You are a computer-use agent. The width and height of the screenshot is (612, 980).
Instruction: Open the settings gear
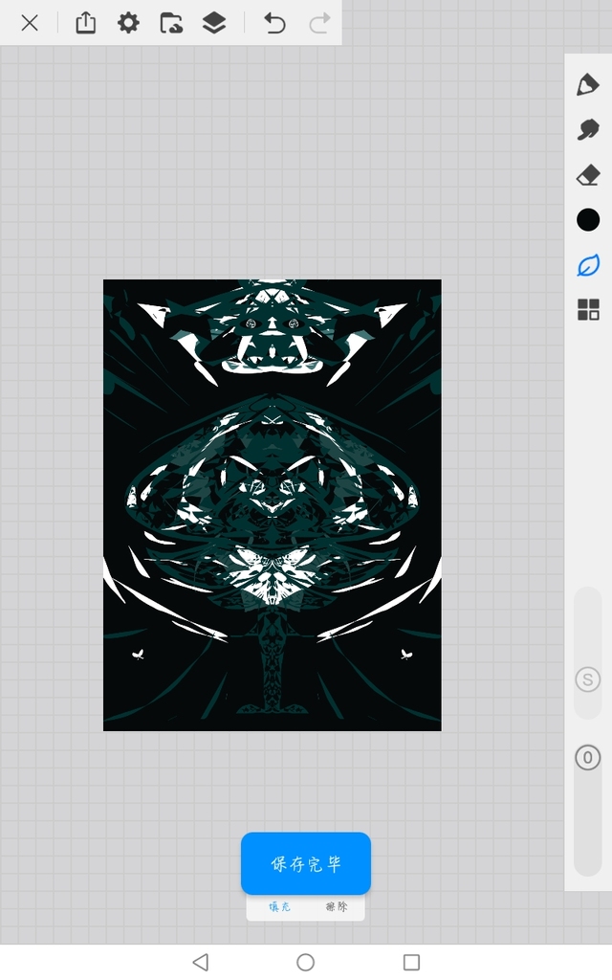tap(129, 23)
